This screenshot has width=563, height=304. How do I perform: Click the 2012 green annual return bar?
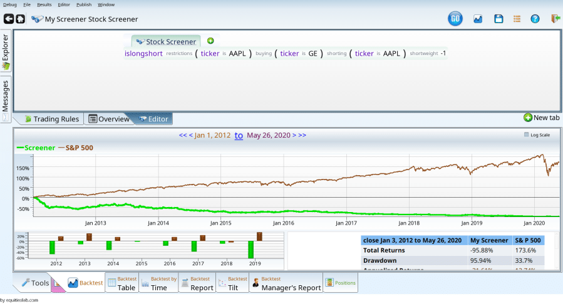[52, 247]
